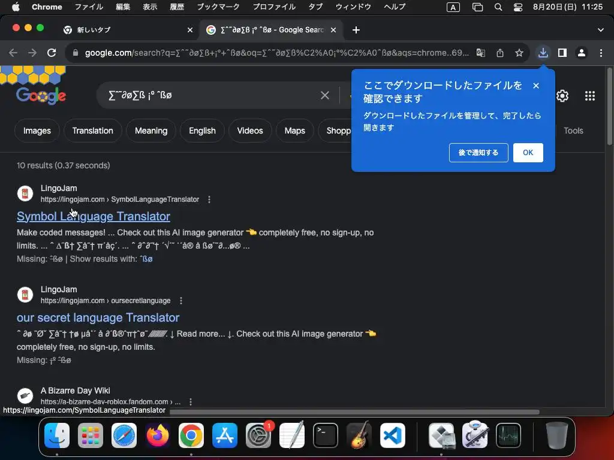
Task: Click the LingoJam favicon of first result
Action: pos(25,193)
